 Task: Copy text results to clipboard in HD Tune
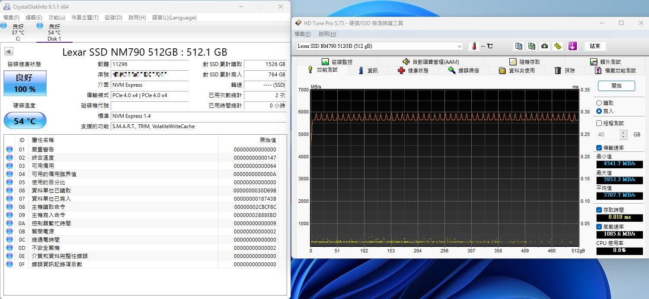[x=519, y=46]
